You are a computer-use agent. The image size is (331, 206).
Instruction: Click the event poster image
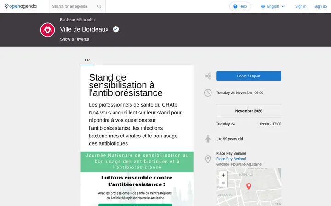point(137,179)
